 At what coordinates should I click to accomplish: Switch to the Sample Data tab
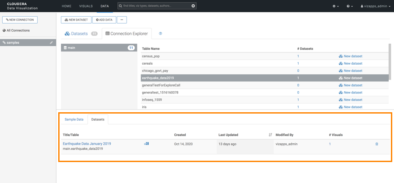tap(74, 119)
